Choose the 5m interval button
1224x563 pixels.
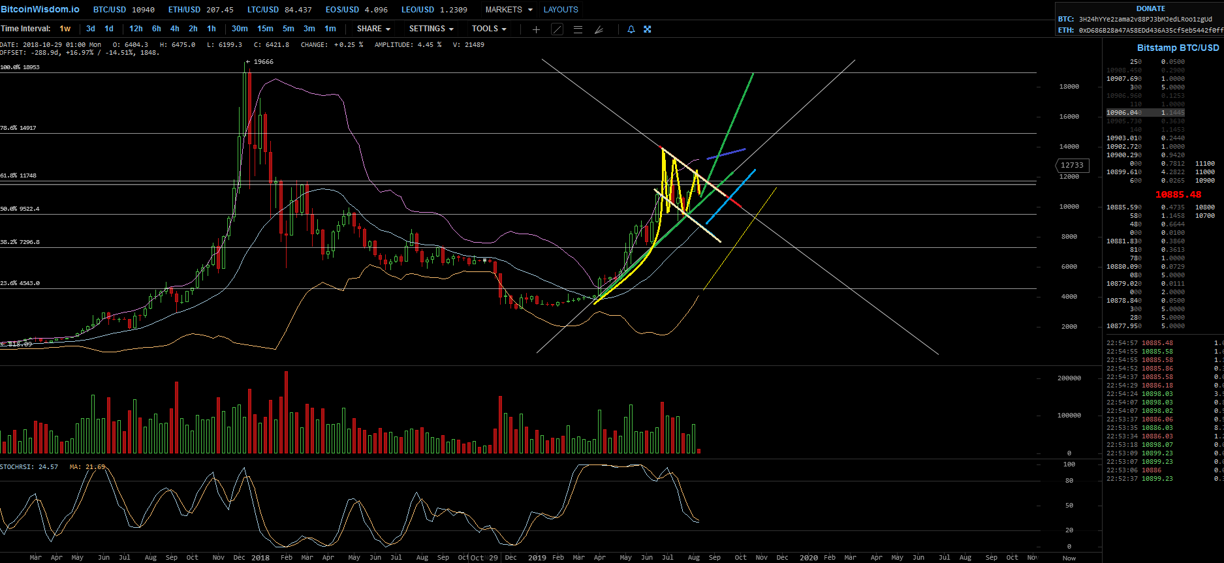(289, 29)
